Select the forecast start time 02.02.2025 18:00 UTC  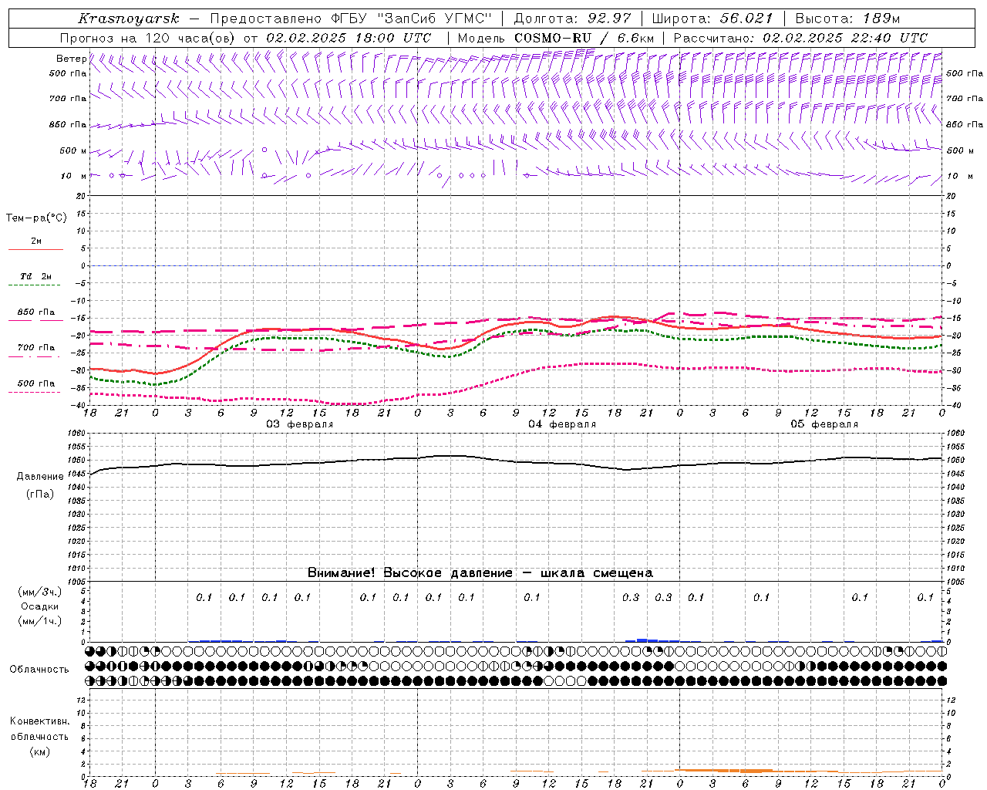tap(349, 38)
